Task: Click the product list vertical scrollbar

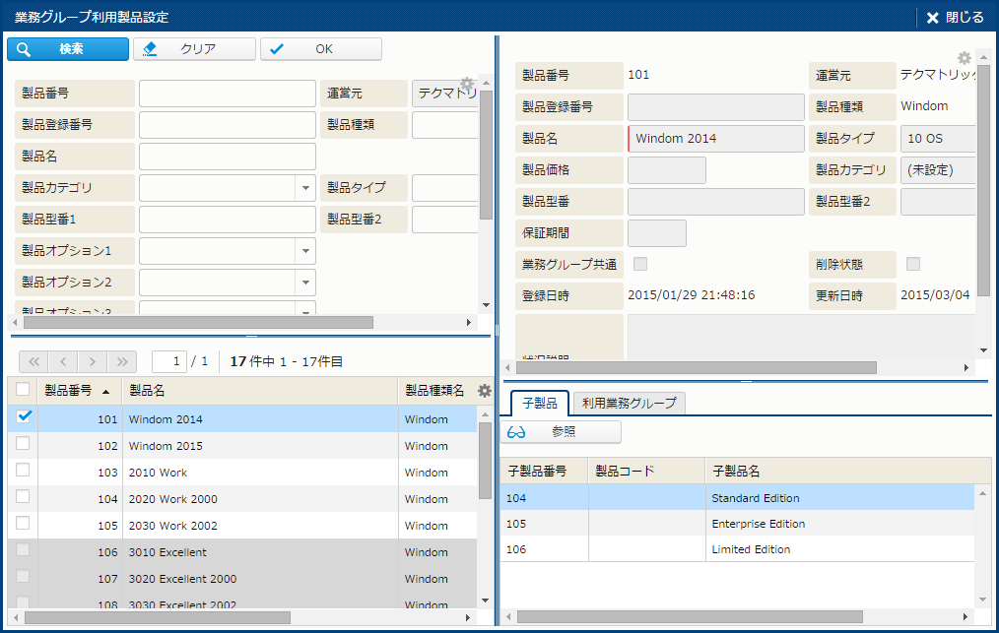Action: [484, 463]
